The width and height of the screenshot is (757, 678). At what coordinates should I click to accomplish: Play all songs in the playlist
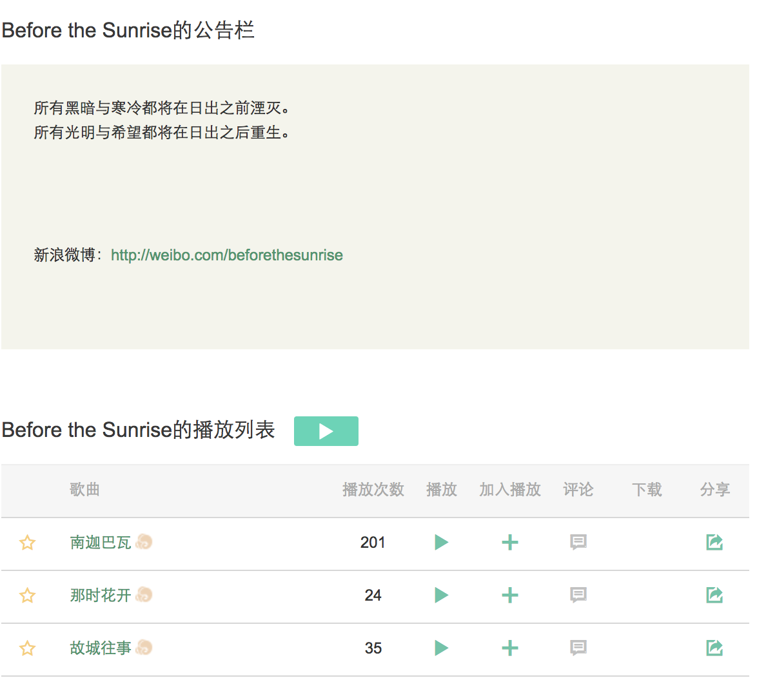tap(326, 431)
